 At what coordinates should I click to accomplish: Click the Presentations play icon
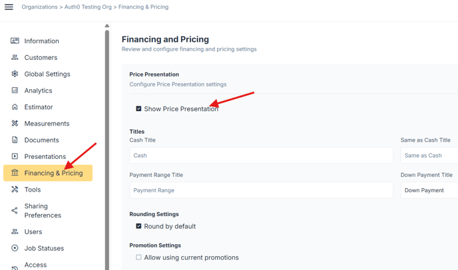[15, 157]
